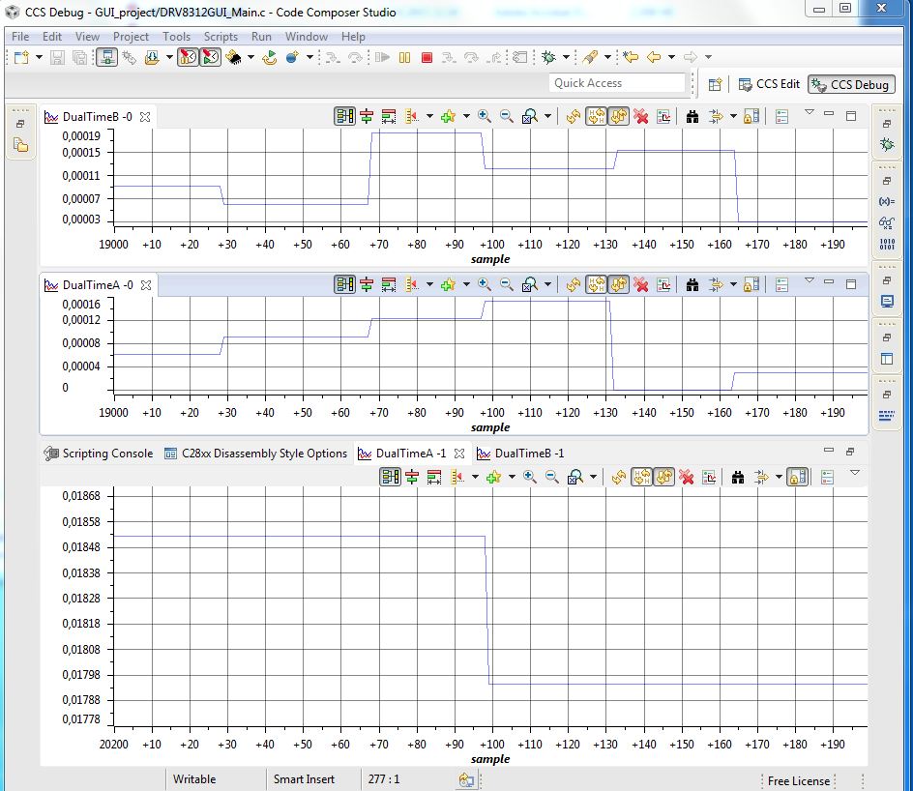Click binoculars find icon in DualTimeA -1 toolbar

pyautogui.click(x=738, y=478)
